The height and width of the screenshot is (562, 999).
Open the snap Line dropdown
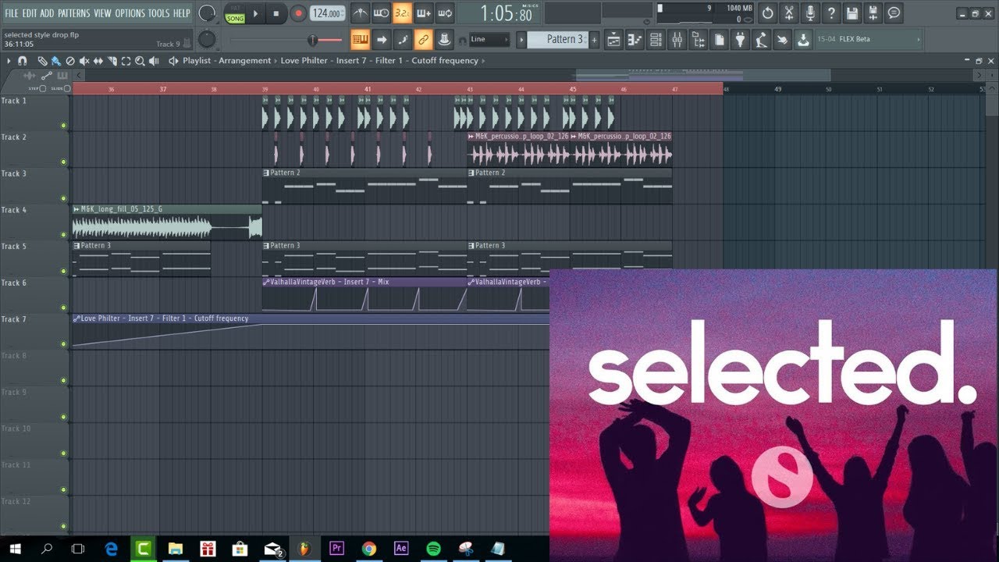pos(489,39)
